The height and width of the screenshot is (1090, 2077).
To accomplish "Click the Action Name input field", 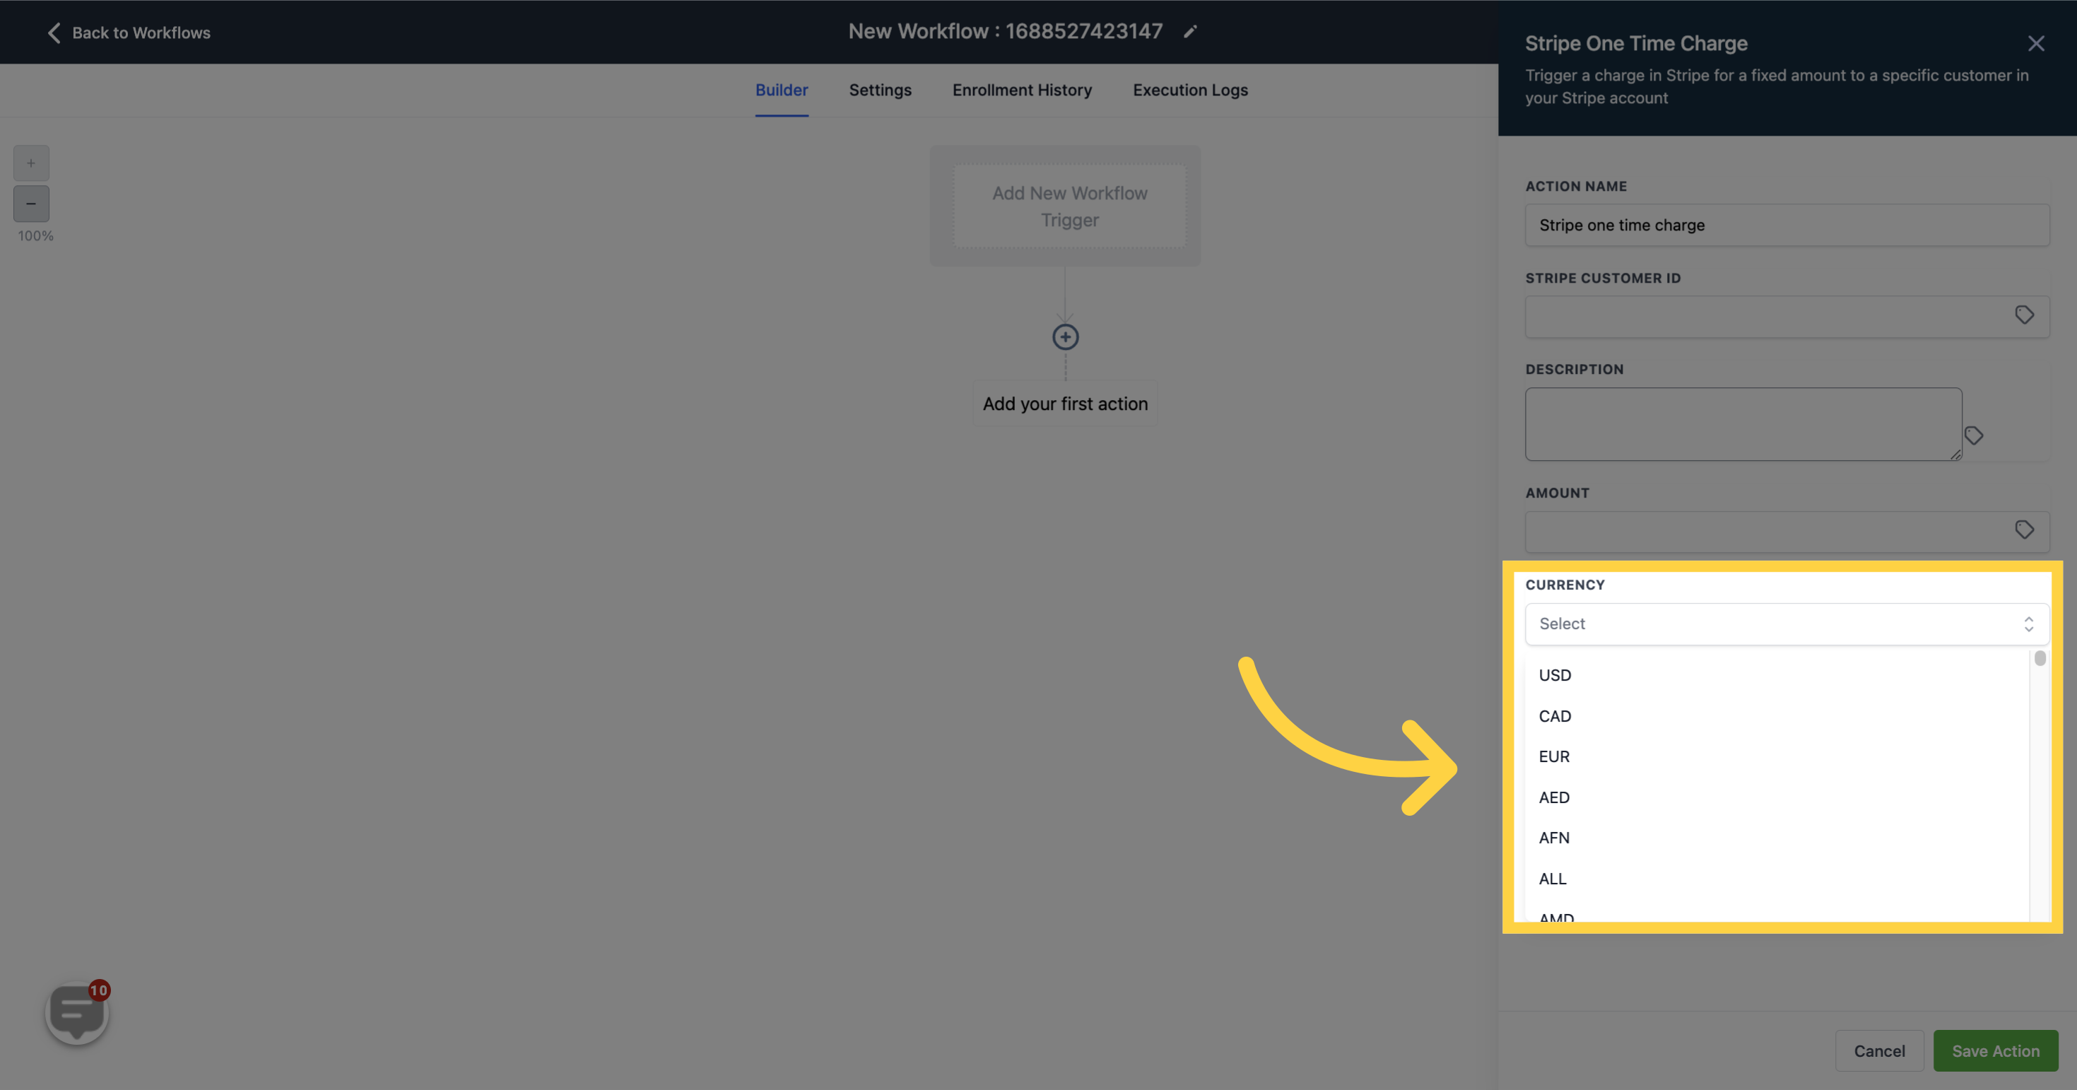I will coord(1787,225).
